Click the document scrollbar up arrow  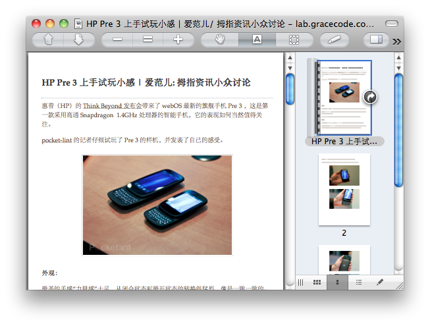(290, 57)
